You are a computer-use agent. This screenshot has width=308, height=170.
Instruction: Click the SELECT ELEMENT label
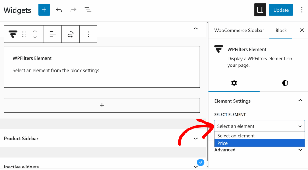230,115
